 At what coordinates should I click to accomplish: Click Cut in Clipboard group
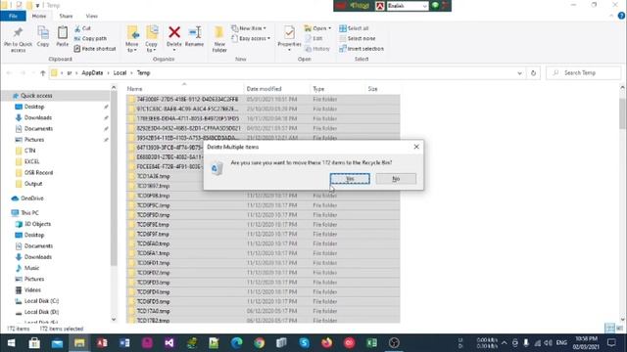[82, 28]
